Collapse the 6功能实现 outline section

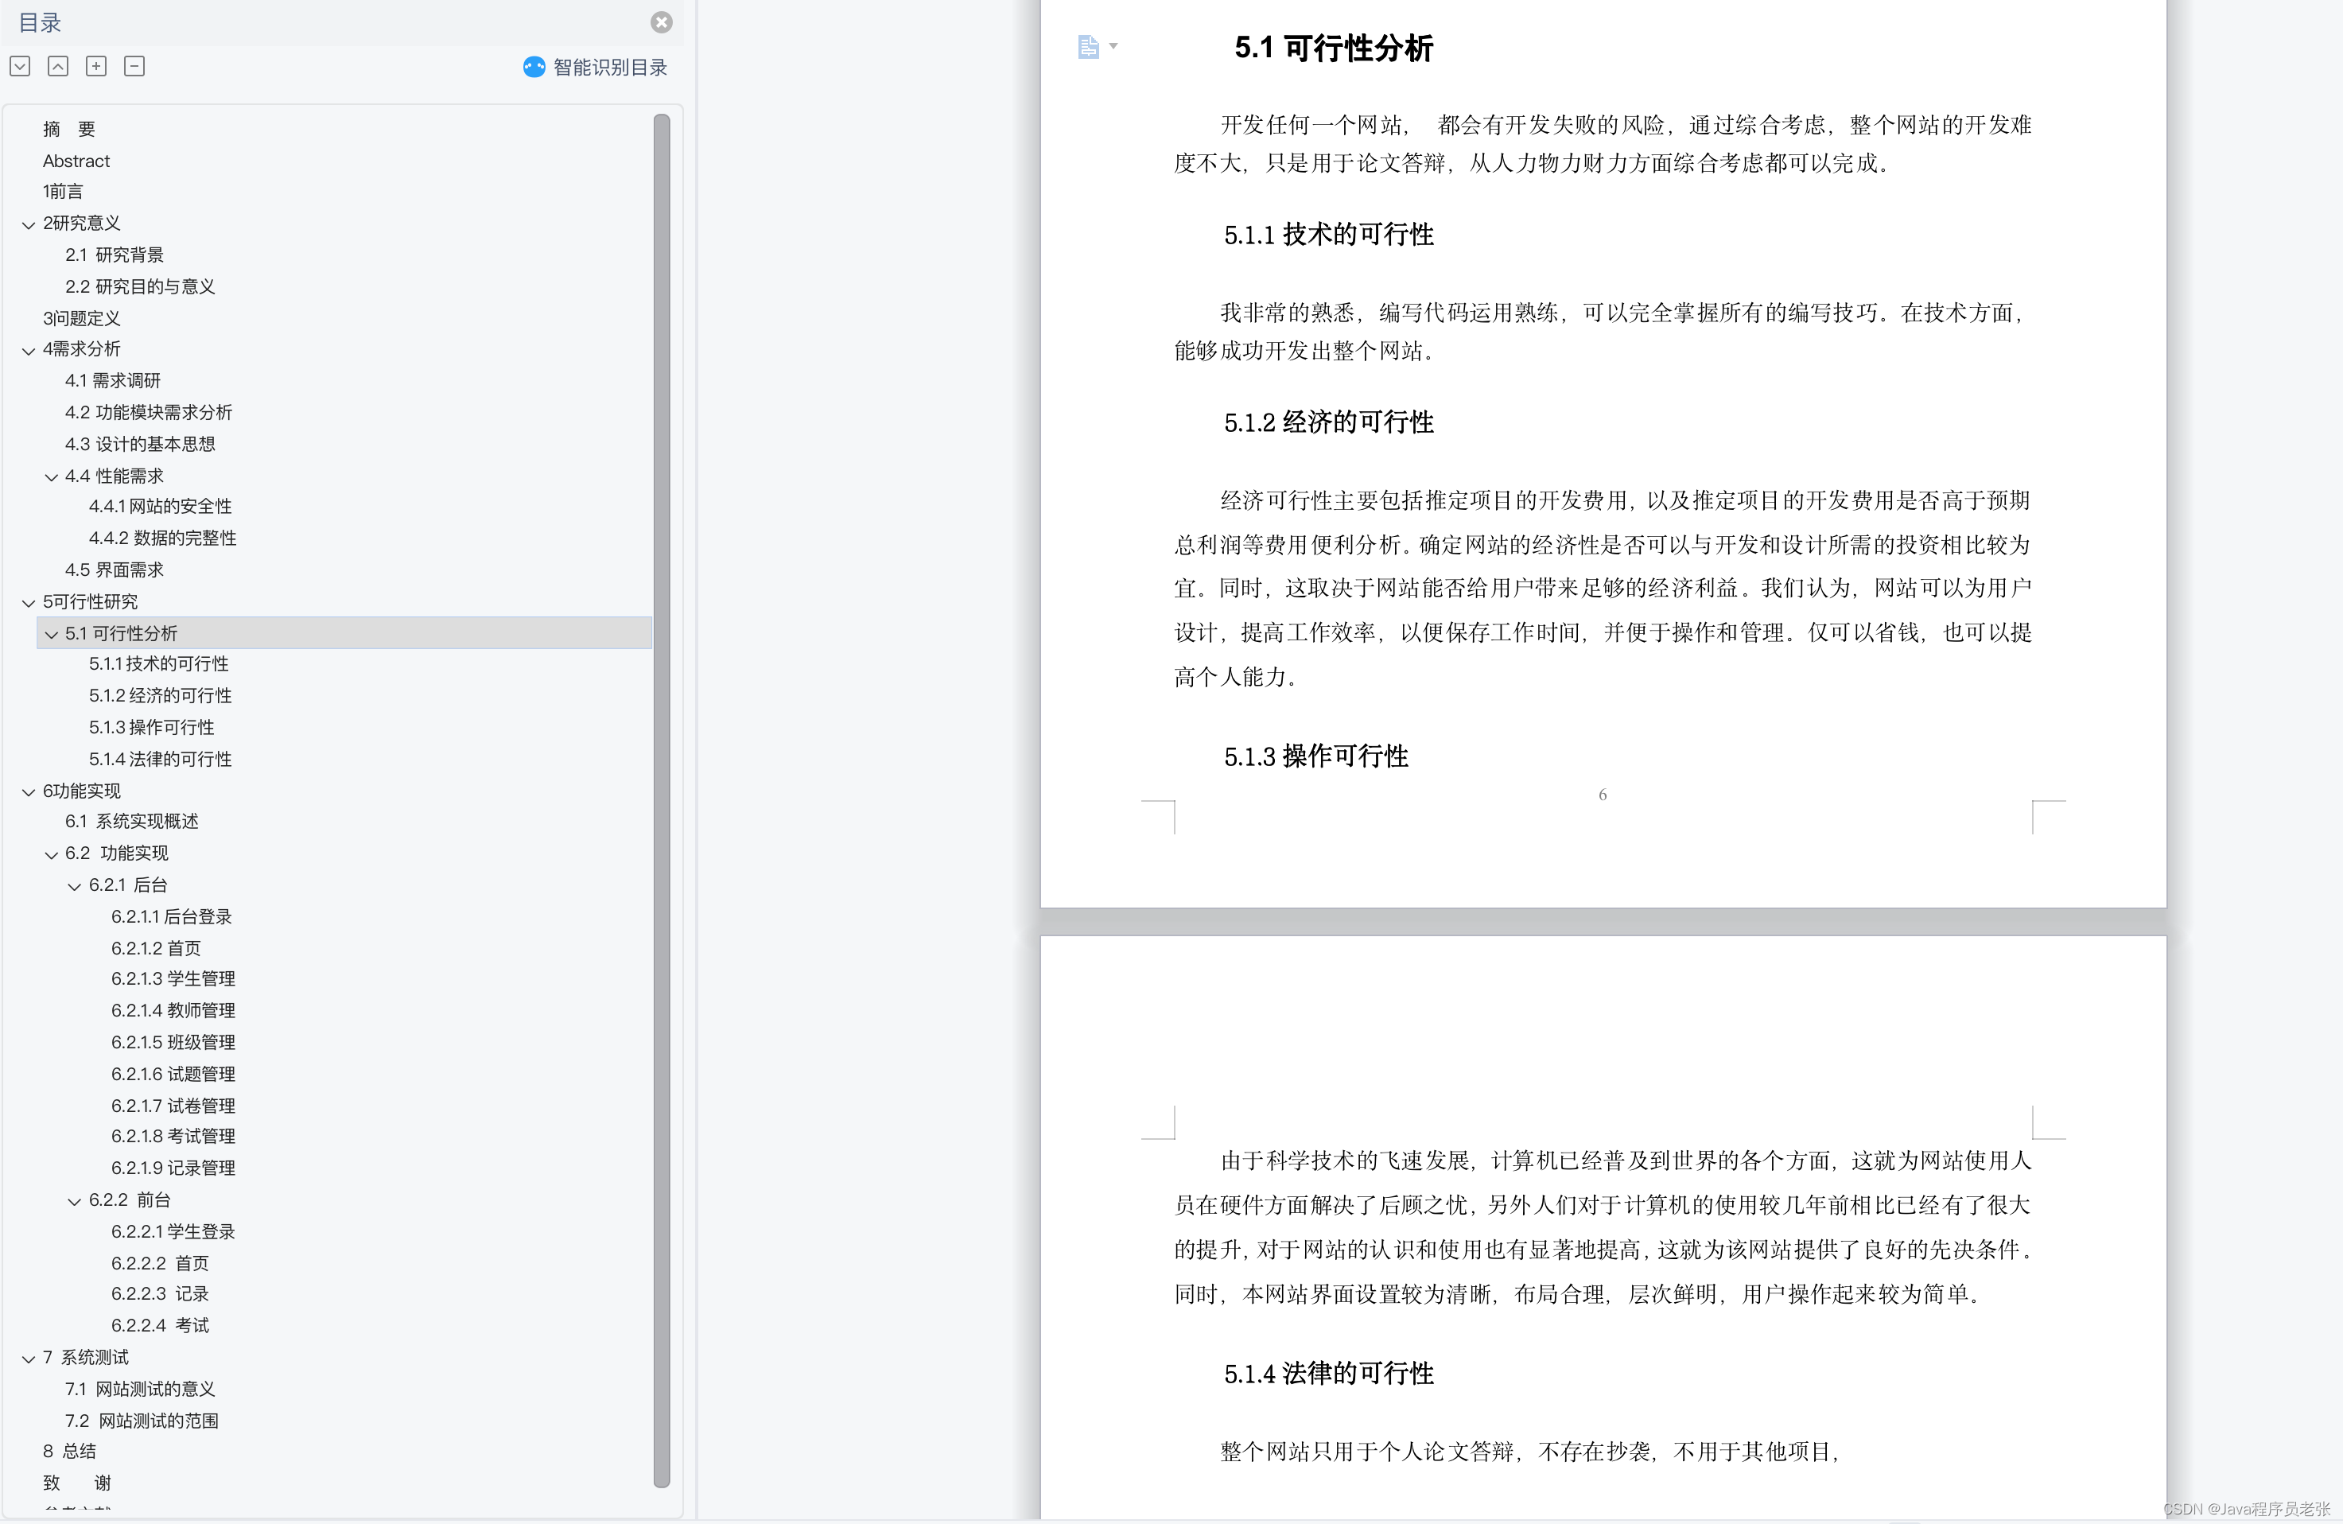point(29,792)
